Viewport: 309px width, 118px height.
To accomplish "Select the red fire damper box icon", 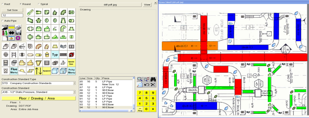I will [x=71, y=55].
